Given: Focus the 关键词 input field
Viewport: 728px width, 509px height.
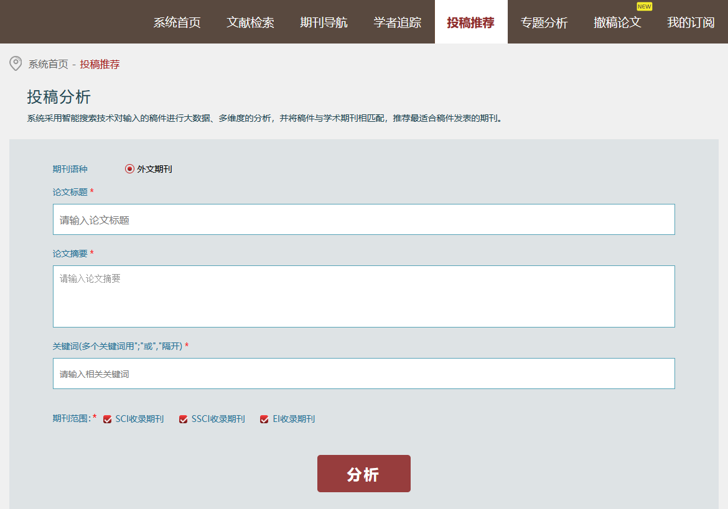Looking at the screenshot, I should point(363,373).
